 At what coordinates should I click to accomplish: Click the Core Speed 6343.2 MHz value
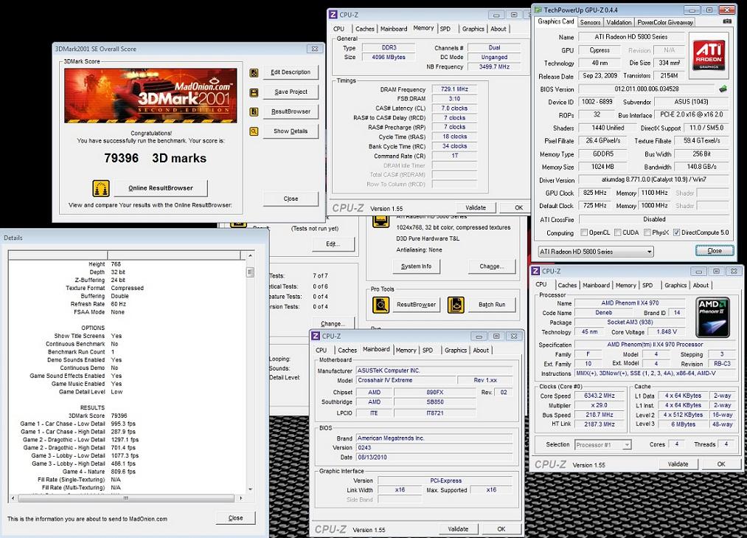click(599, 396)
